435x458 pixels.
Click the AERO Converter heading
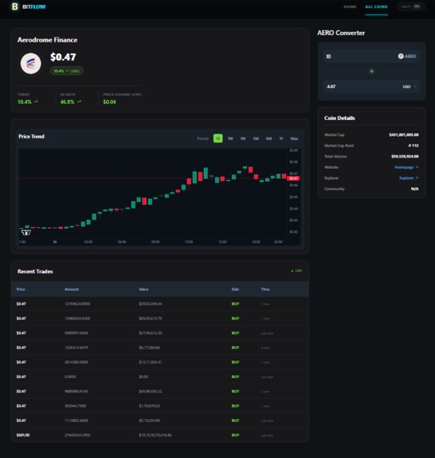pyautogui.click(x=341, y=33)
